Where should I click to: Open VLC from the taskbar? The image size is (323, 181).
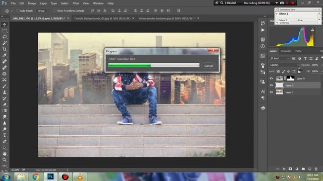pyautogui.click(x=80, y=176)
